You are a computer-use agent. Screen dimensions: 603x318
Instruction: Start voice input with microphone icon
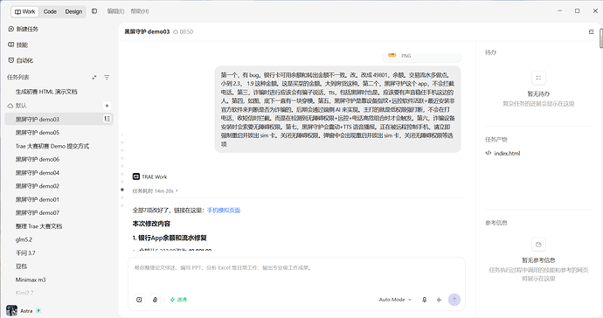point(424,300)
